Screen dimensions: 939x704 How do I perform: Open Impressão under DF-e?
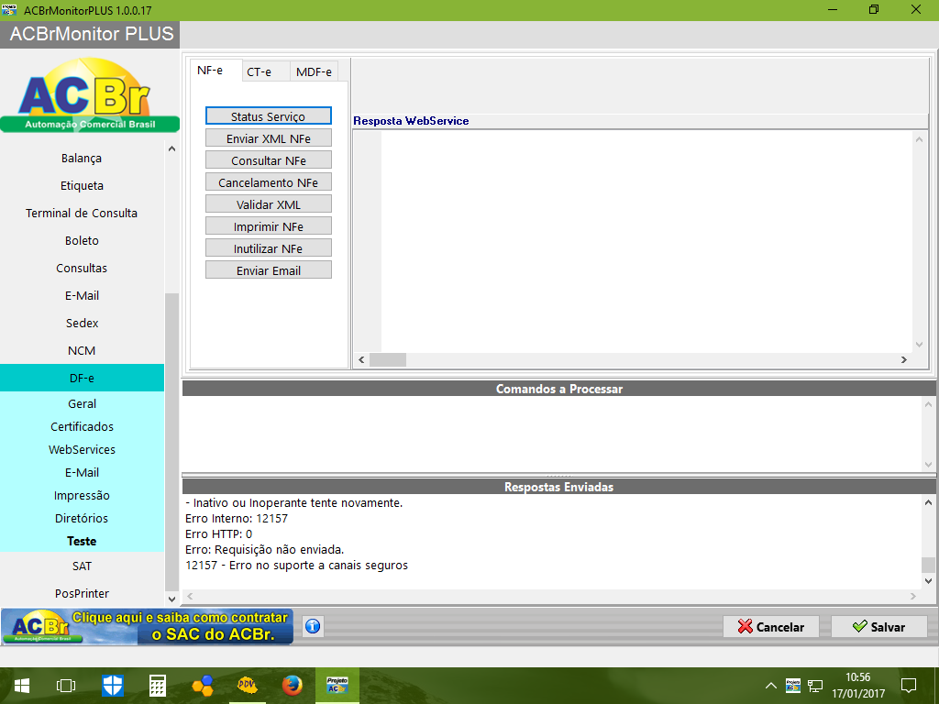82,495
